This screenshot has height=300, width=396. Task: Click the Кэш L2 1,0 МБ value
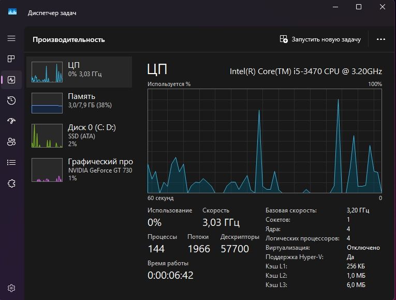click(x=356, y=276)
